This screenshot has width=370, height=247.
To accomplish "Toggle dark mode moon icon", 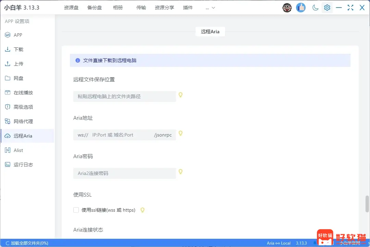I will coord(315,8).
